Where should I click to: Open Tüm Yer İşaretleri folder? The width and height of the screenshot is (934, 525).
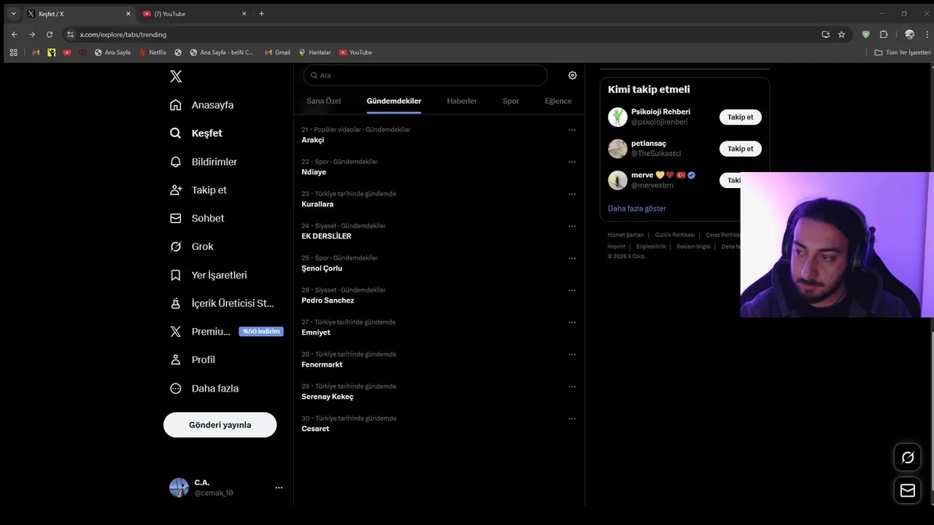pos(903,52)
